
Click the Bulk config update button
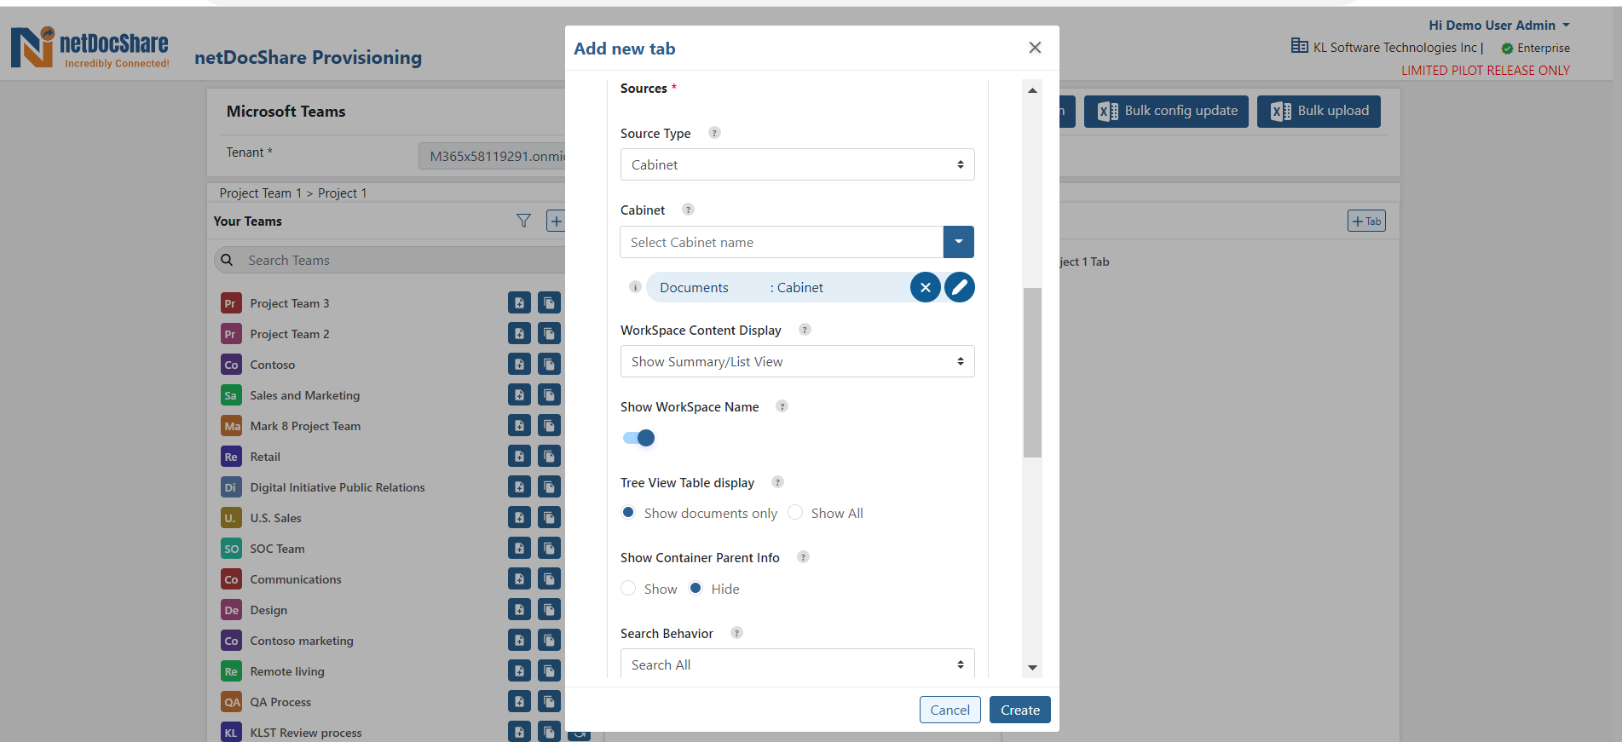point(1166,111)
